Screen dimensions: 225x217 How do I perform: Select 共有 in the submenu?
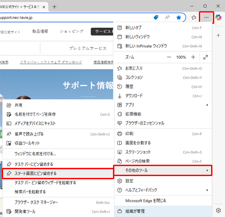(x=58, y=105)
